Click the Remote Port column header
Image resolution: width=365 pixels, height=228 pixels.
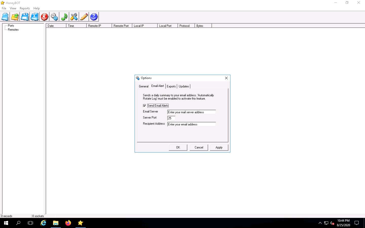click(x=122, y=26)
